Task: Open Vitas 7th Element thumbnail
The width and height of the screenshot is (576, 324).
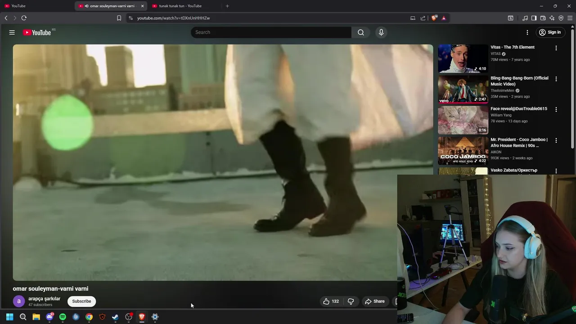Action: pos(463,58)
